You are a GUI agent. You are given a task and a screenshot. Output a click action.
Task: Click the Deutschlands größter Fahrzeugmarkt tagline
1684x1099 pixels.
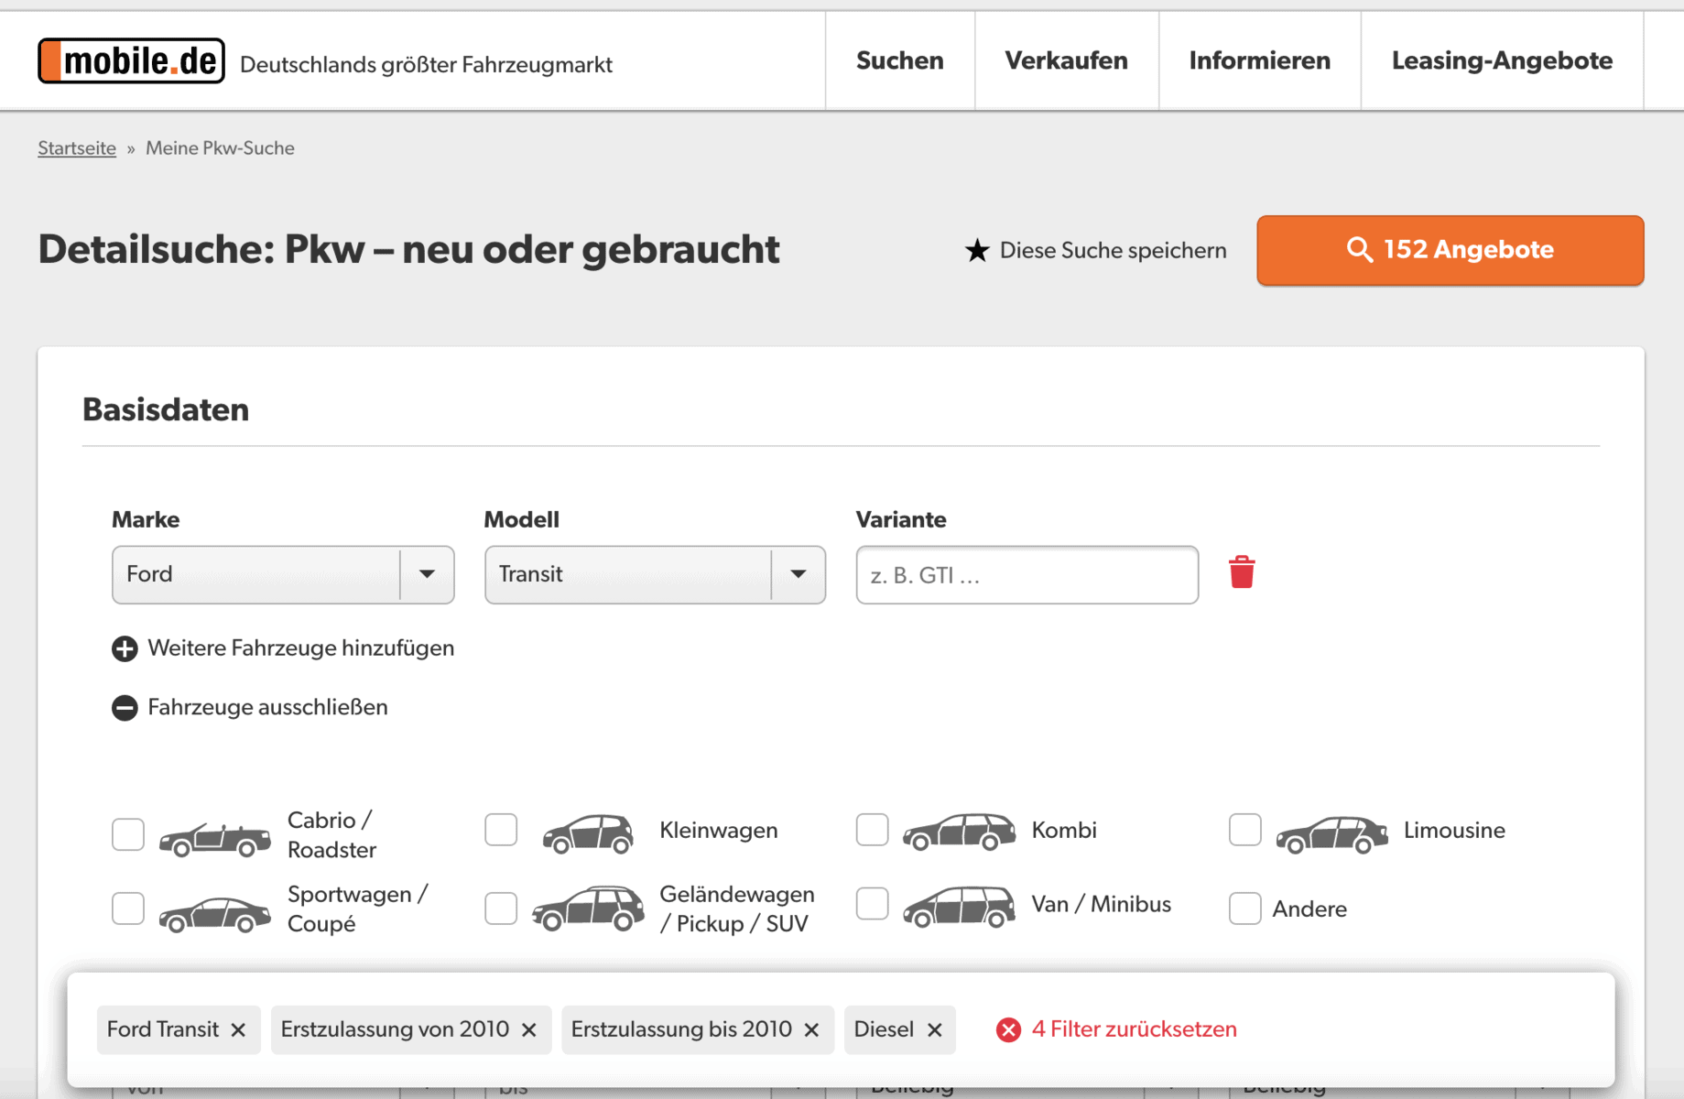[426, 65]
